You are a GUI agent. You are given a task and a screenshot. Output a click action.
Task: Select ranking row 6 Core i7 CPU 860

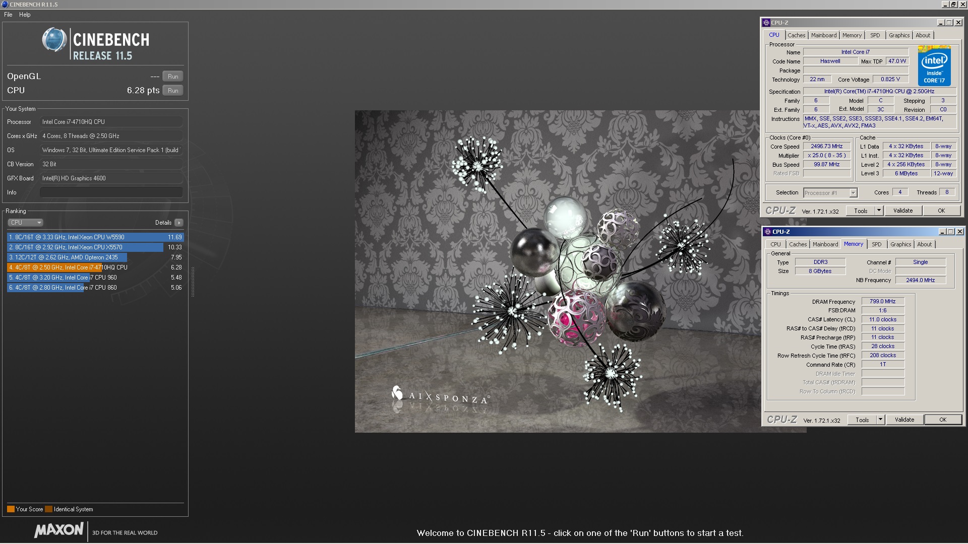click(x=95, y=288)
